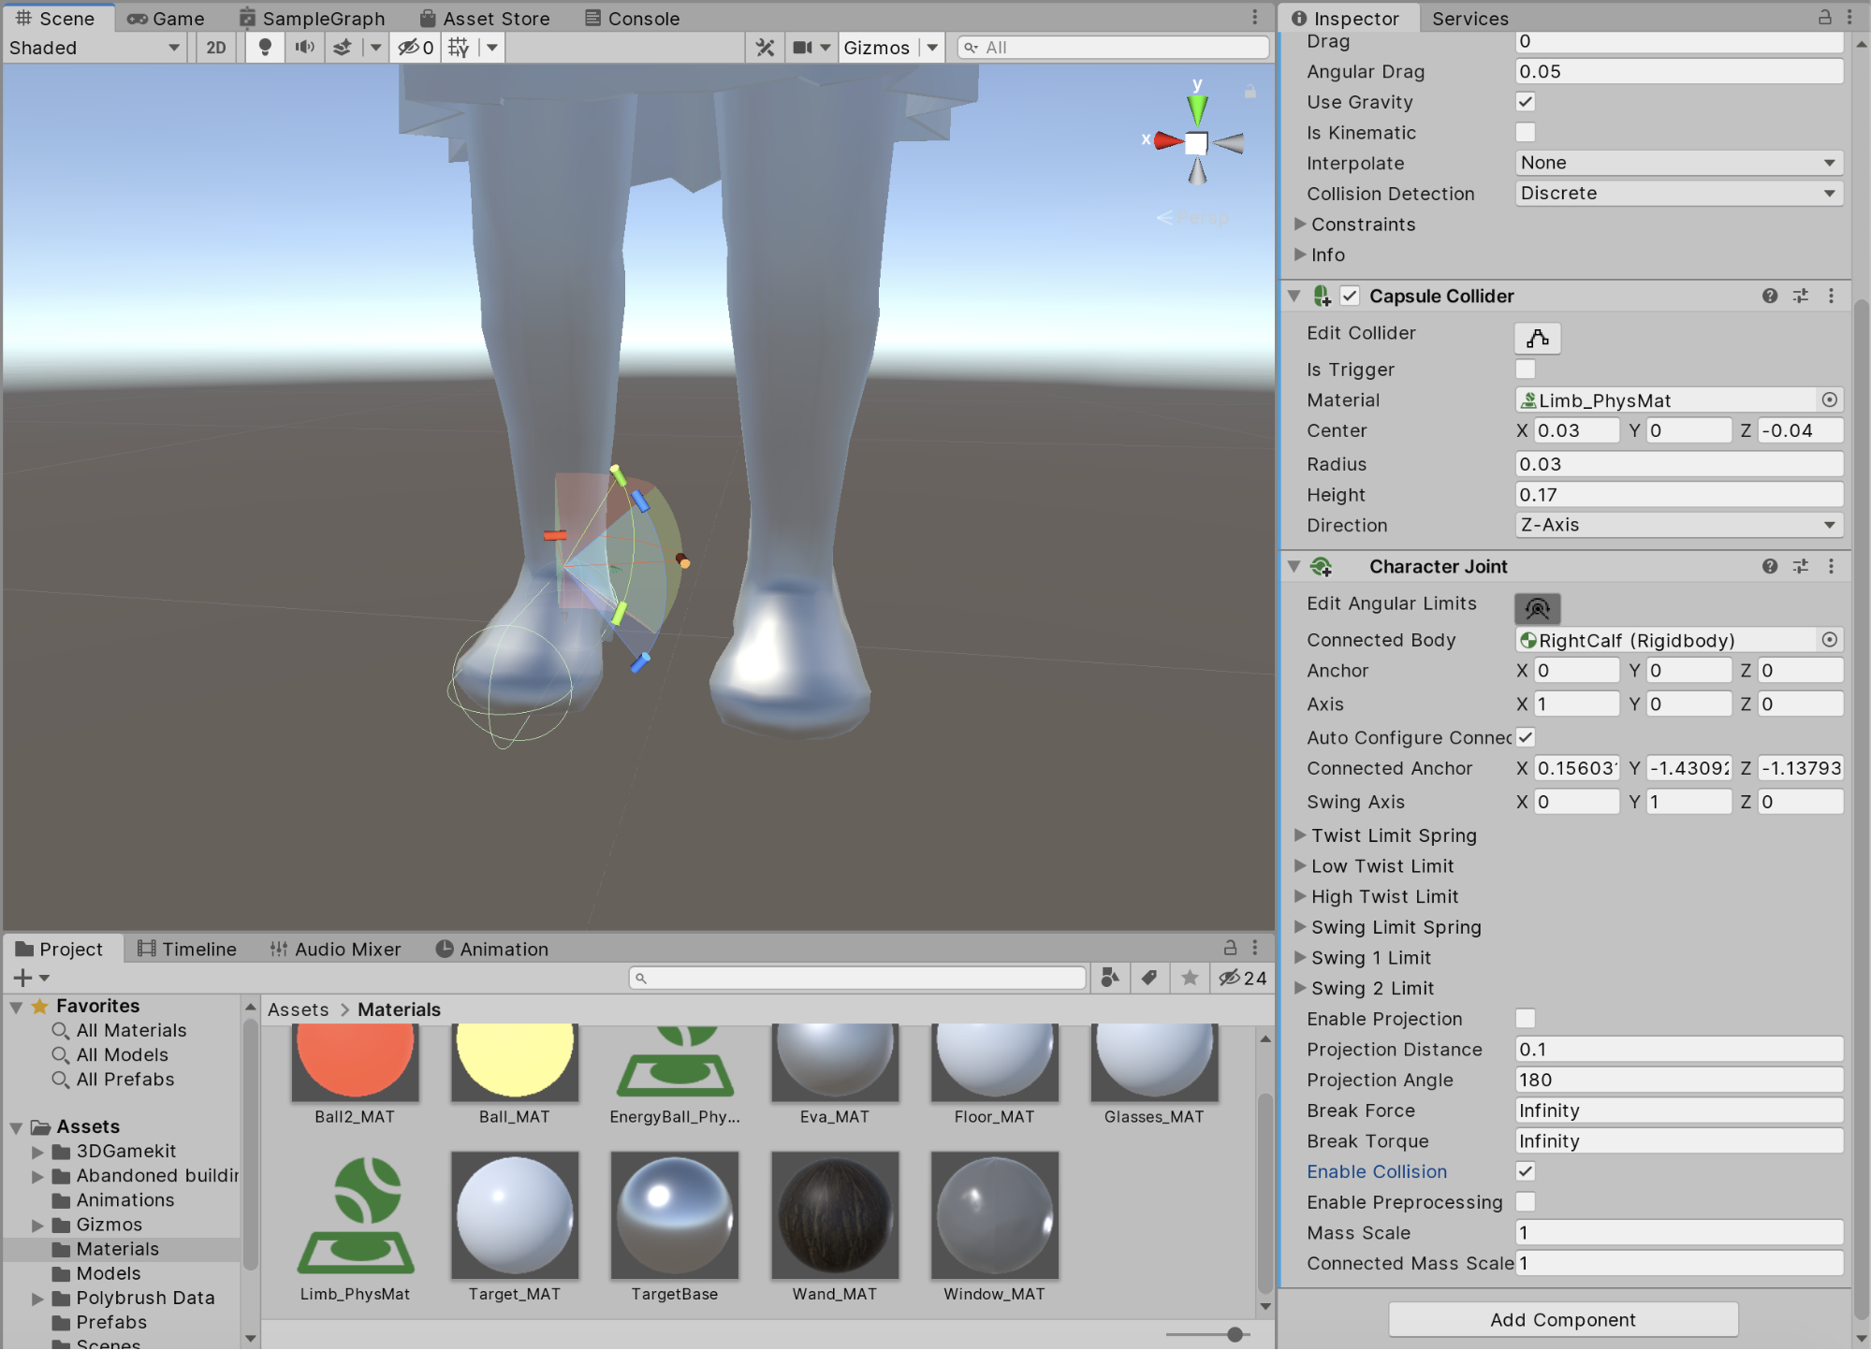This screenshot has height=1350, width=1871.
Task: Switch to the Console tab
Action: click(632, 18)
